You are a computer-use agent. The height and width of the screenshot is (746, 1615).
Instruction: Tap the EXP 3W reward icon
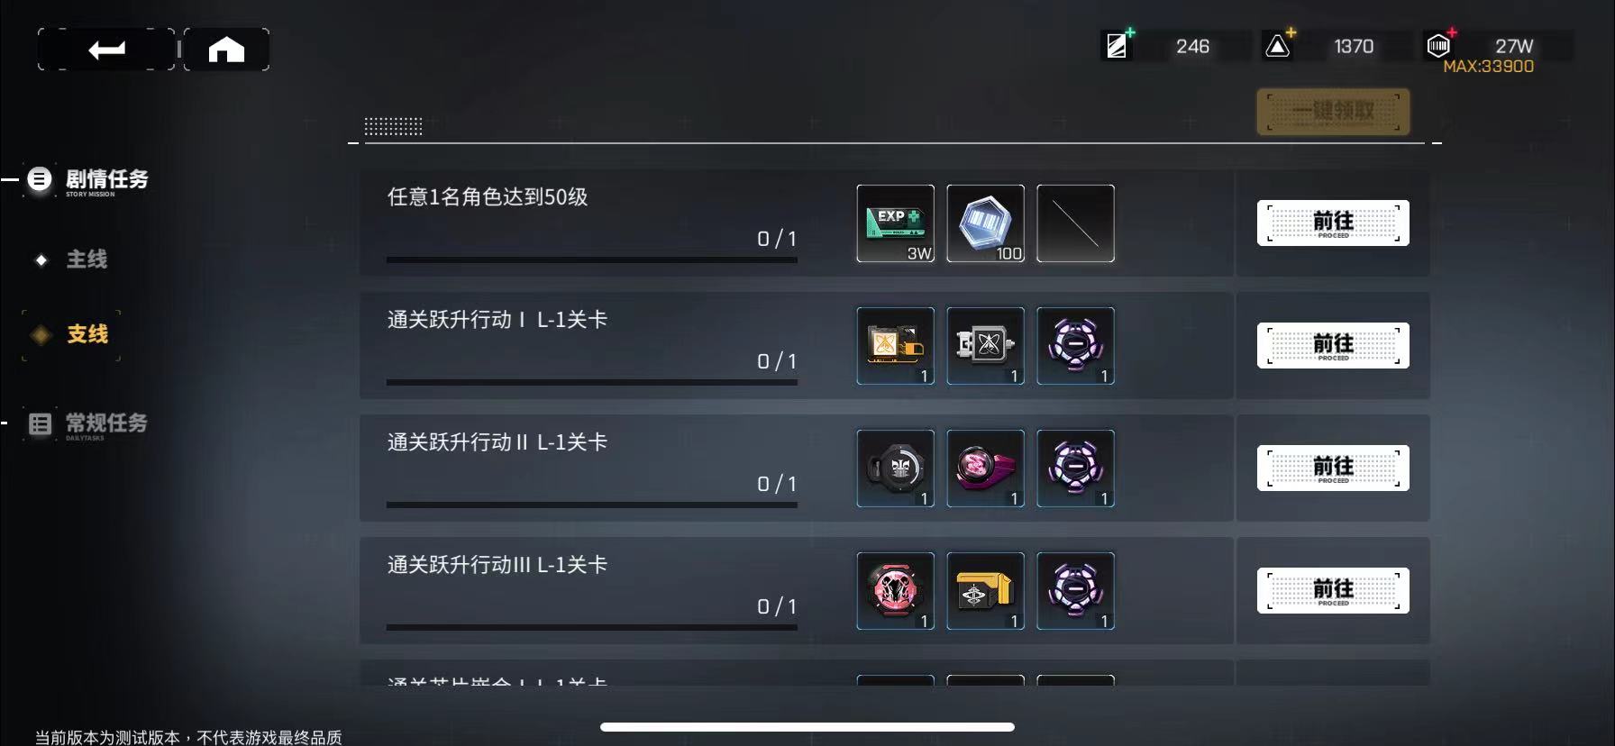click(895, 223)
